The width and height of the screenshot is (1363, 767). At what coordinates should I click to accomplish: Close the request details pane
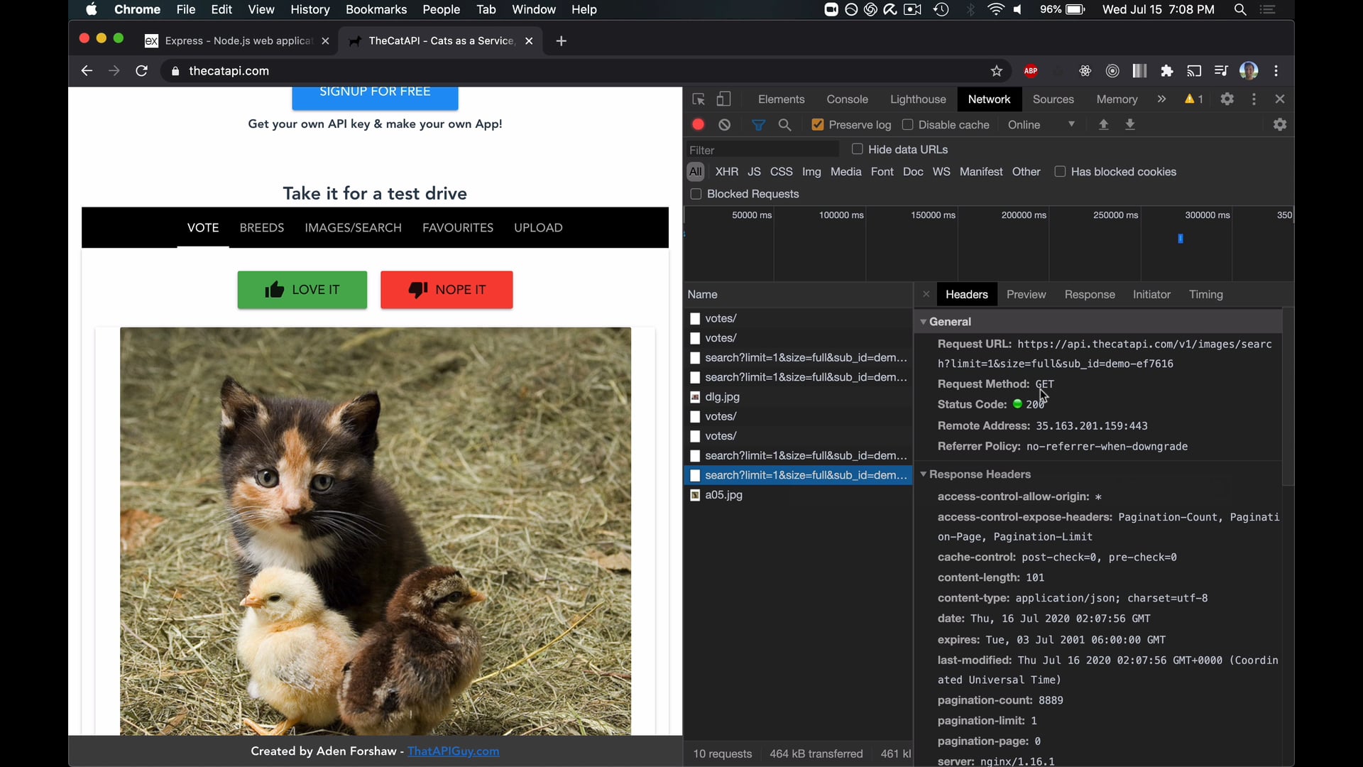tap(926, 295)
